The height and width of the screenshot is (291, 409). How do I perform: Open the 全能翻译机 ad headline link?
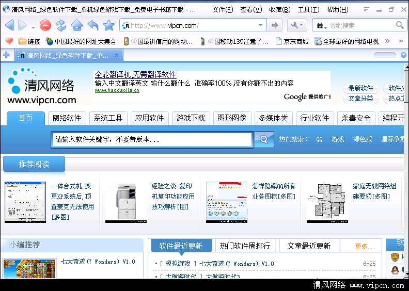click(x=136, y=75)
